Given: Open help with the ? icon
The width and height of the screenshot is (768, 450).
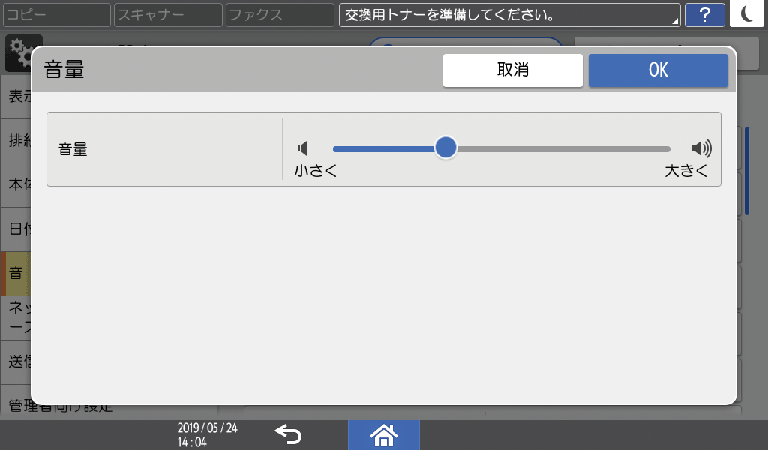Looking at the screenshot, I should [704, 14].
